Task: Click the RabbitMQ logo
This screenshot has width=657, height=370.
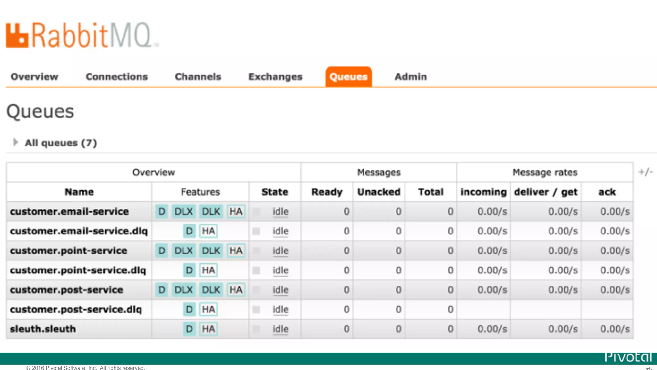Action: pyautogui.click(x=80, y=35)
